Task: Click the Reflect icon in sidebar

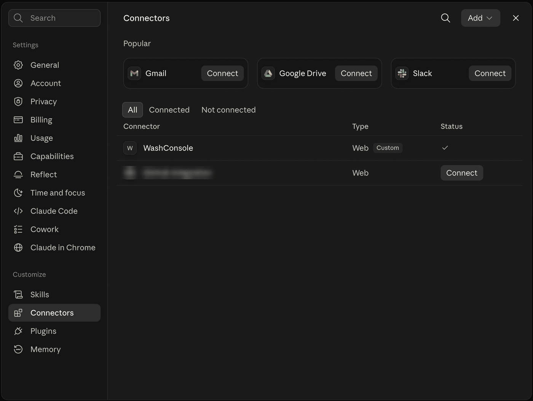Action: point(18,175)
